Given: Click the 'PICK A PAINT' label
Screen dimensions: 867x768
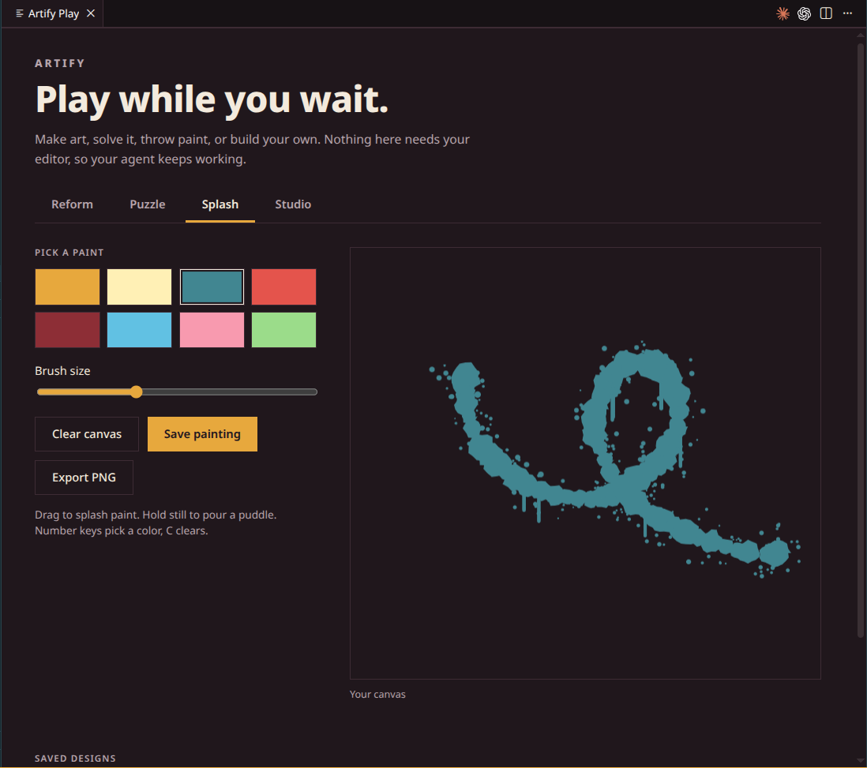Looking at the screenshot, I should 69,253.
